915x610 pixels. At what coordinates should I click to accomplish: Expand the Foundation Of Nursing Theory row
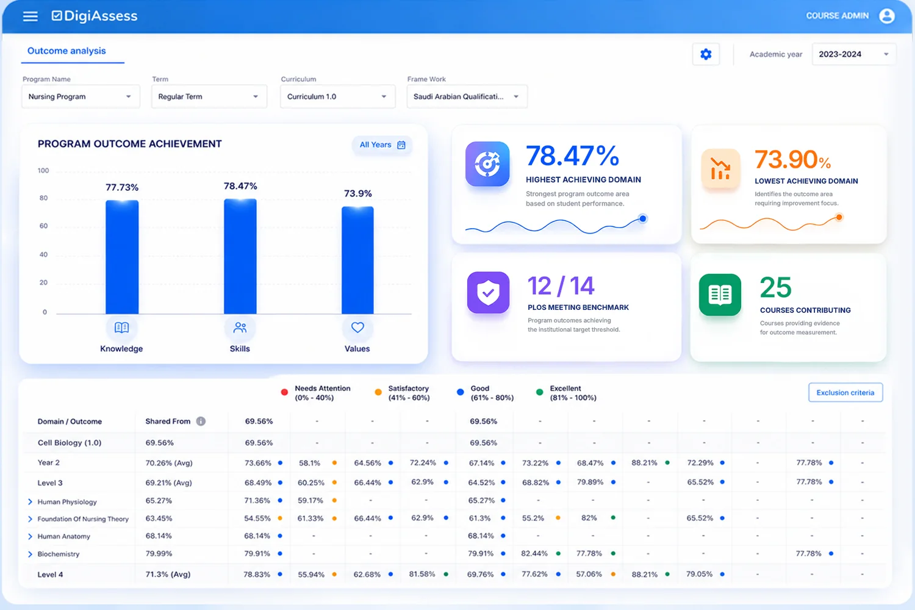click(30, 519)
